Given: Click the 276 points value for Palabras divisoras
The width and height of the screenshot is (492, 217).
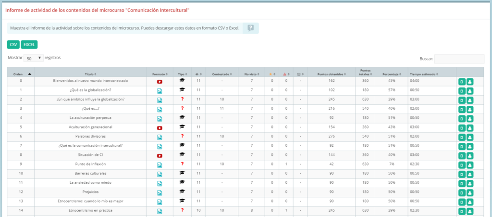Looking at the screenshot, I should click(x=331, y=136).
